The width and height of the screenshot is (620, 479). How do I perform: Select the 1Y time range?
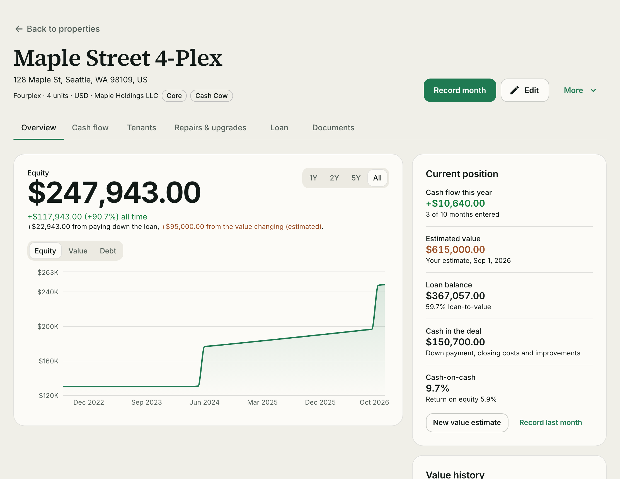[313, 178]
